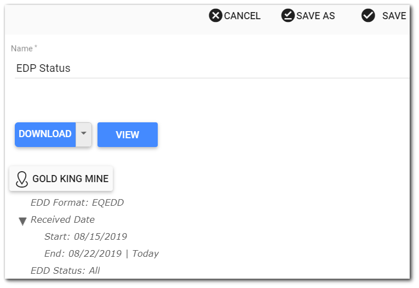Screen dimensions: 419x288
Task: Select the GOLD KING MINE facility text
Action: tap(70, 179)
